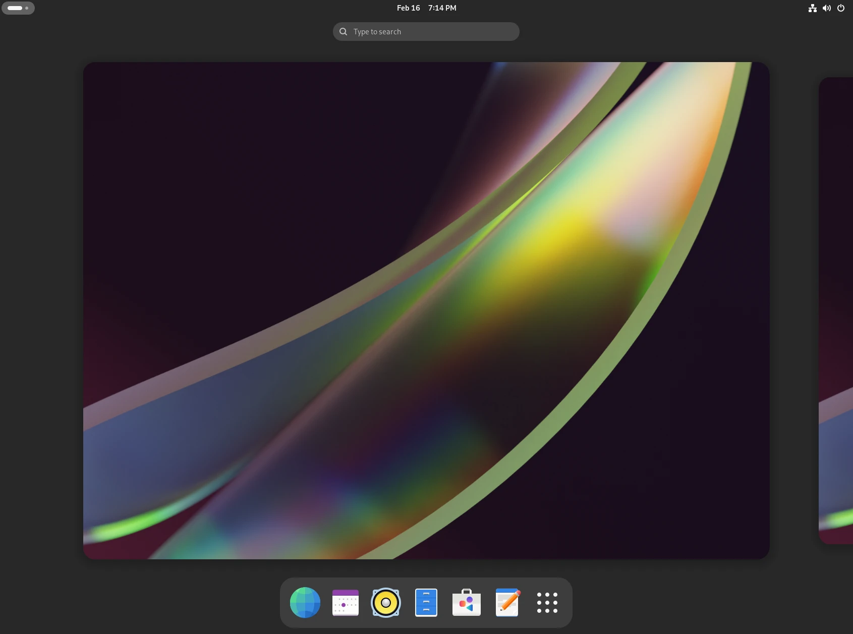Click the magnifier icon in the search bar
853x634 pixels.
click(x=344, y=32)
